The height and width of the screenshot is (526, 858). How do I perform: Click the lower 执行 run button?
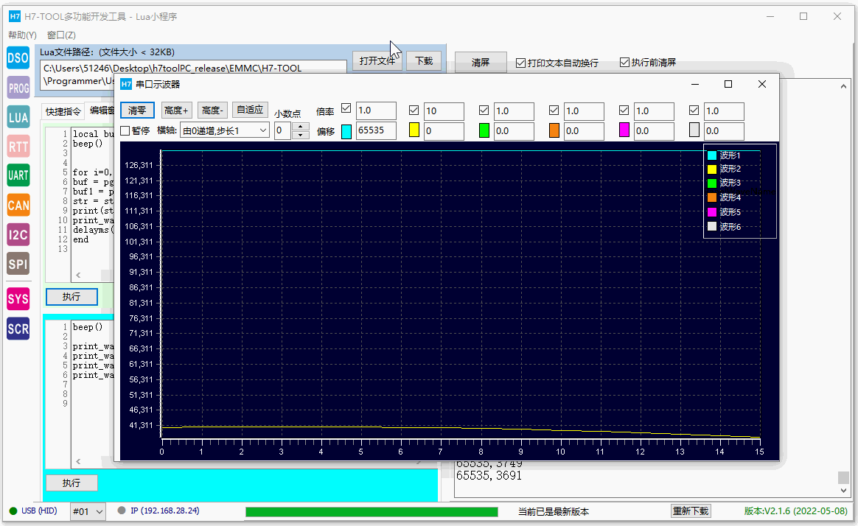pyautogui.click(x=71, y=483)
